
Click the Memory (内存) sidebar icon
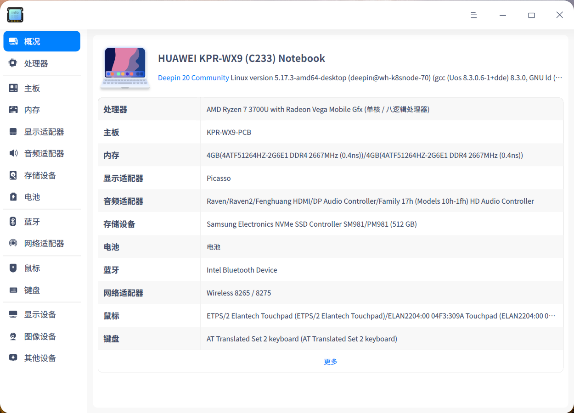tap(13, 110)
